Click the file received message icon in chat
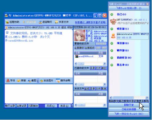The width and height of the screenshot is (152, 120). click(x=7, y=33)
